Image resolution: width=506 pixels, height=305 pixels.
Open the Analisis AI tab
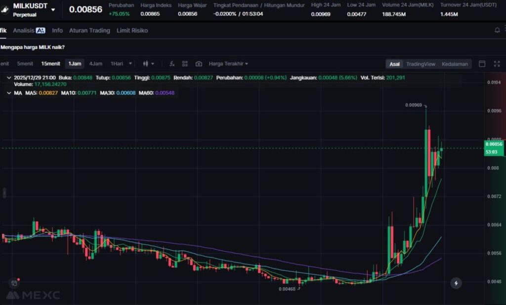[x=29, y=31]
